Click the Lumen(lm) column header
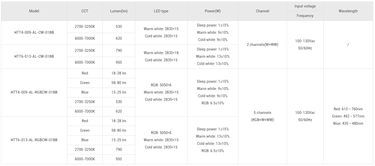The height and width of the screenshot is (166, 375). coord(119,11)
